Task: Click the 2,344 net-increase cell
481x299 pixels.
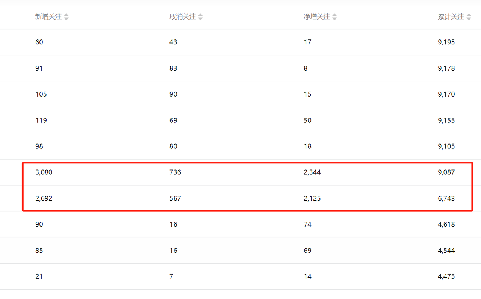Action: point(312,172)
